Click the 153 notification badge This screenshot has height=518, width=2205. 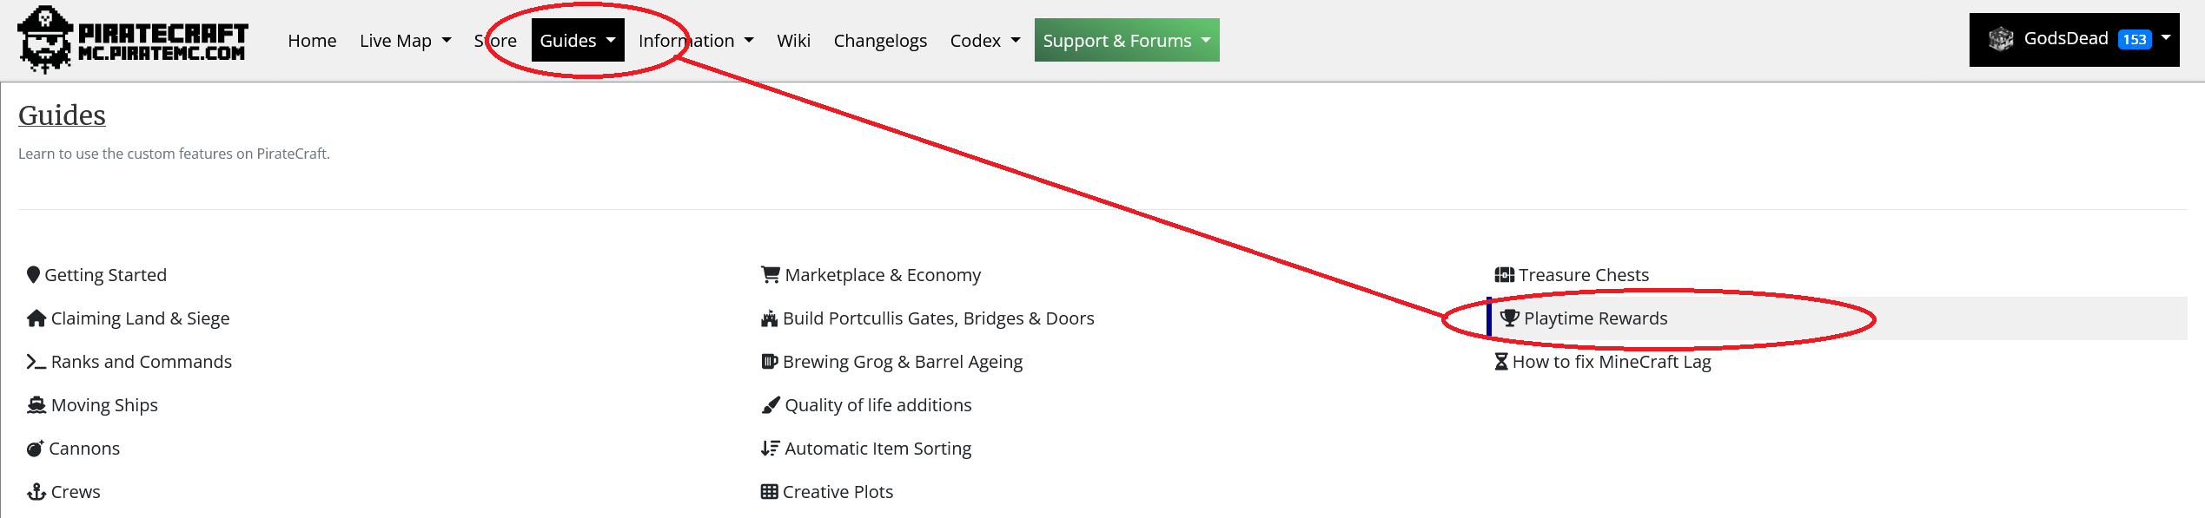point(2135,40)
